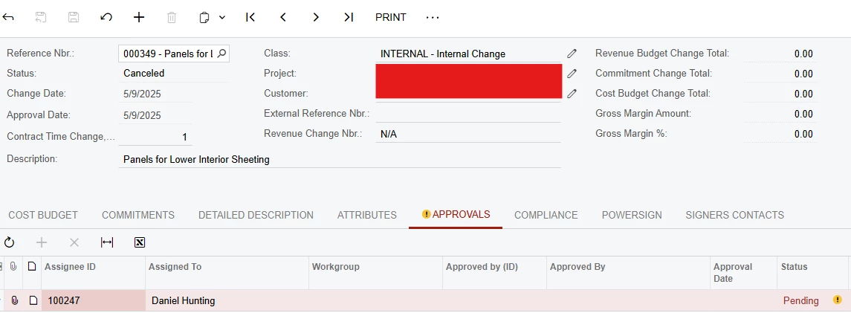Image resolution: width=851 pixels, height=313 pixels.
Task: Open the SIGNERS CONTACTS tab
Action: click(735, 215)
